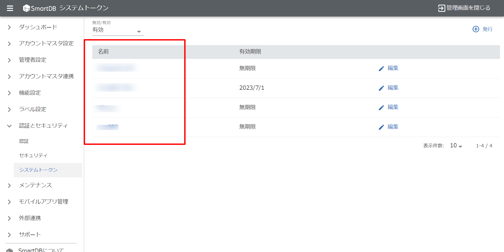Click the 管理画面を閉じる button

pos(464,8)
